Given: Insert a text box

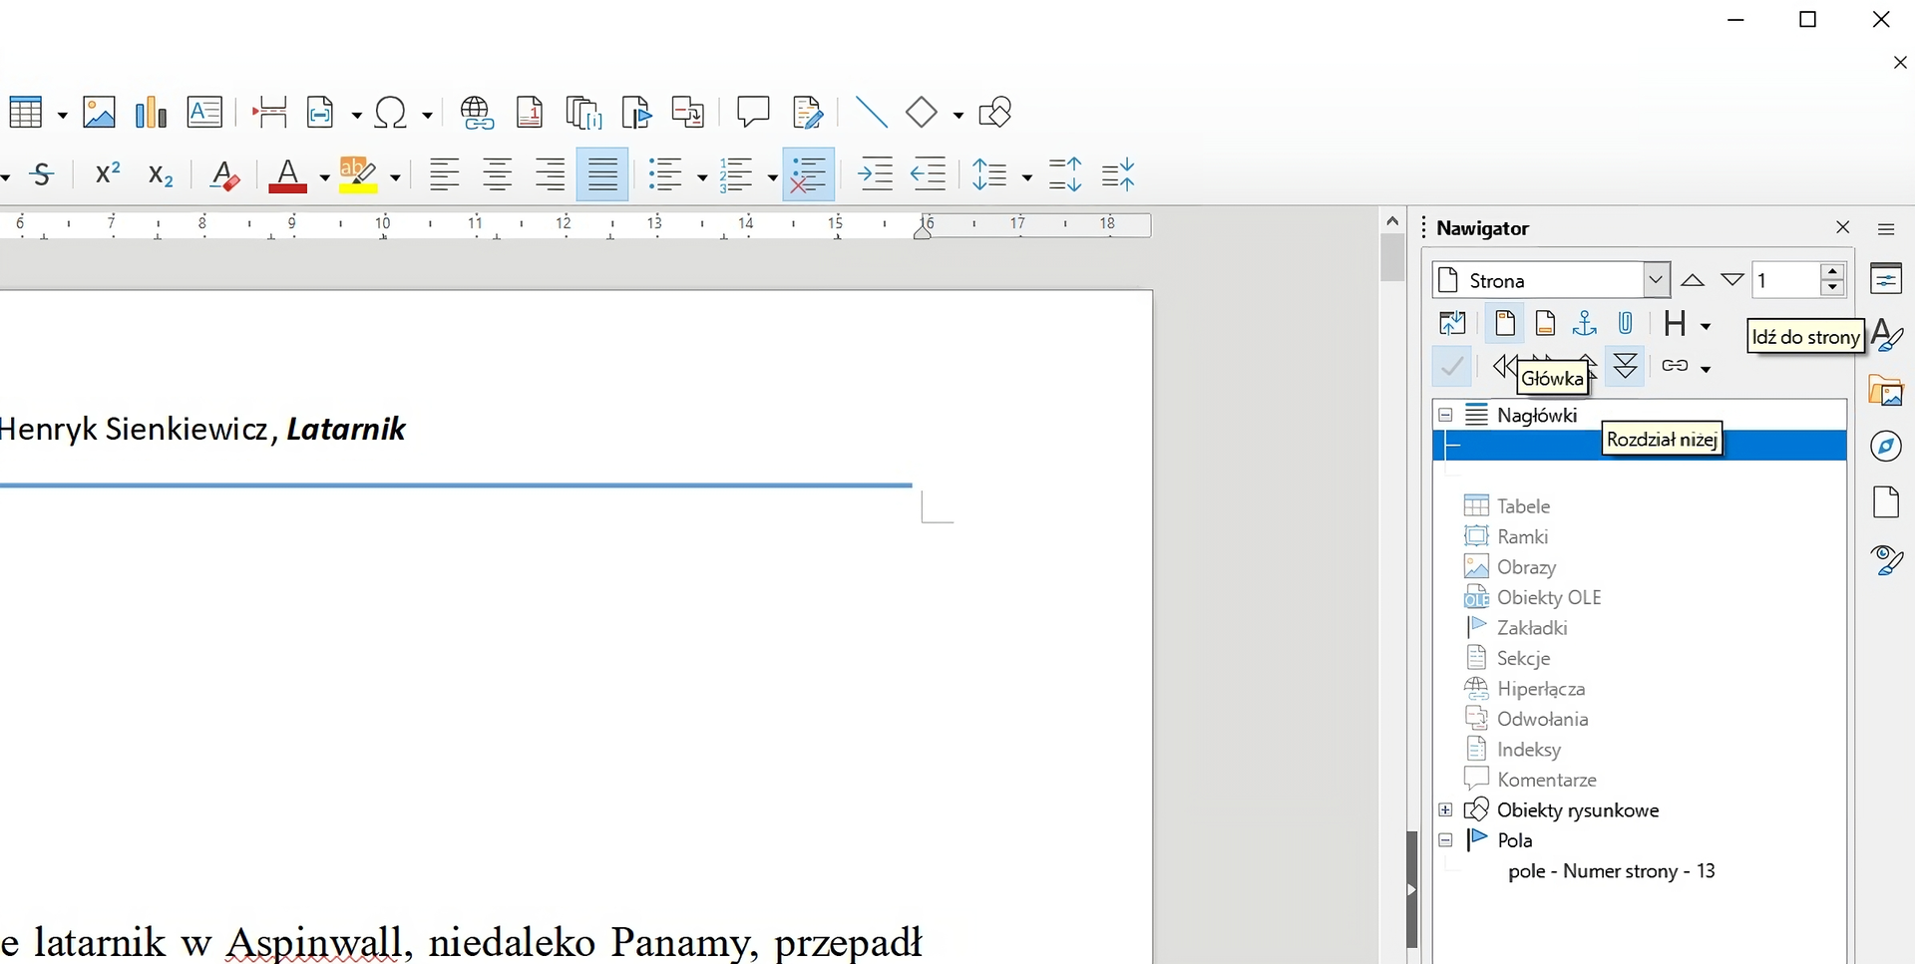Looking at the screenshot, I should [204, 113].
